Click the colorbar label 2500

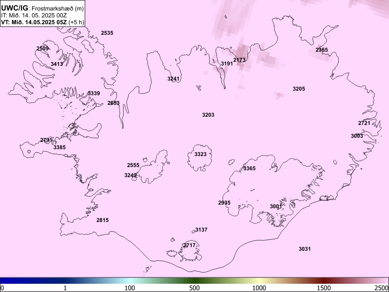[382, 288]
